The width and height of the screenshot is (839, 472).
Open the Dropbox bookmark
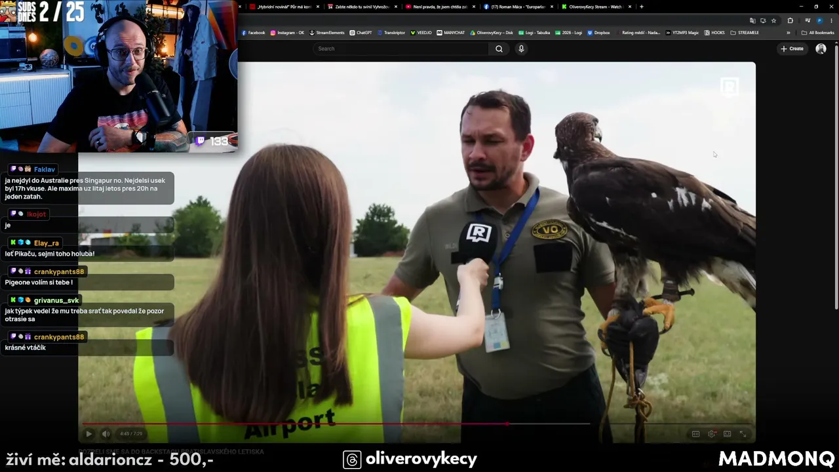point(598,33)
